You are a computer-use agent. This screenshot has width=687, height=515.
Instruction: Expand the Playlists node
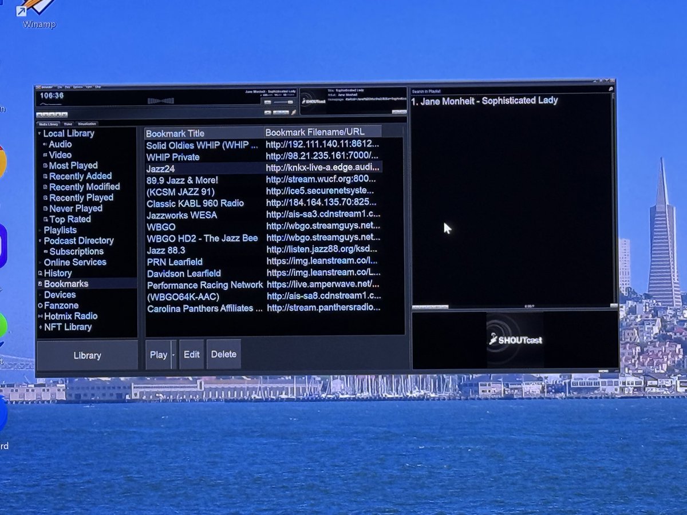[x=40, y=230]
